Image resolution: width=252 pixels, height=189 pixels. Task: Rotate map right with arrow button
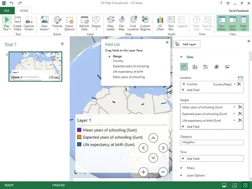click(163, 148)
